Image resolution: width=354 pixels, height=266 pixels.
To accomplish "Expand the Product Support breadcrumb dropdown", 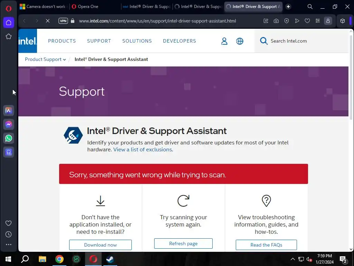I will pos(45,59).
